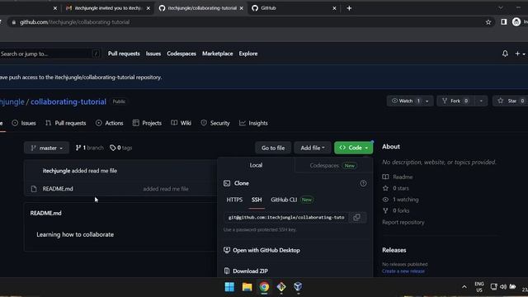Close the Gmail itechjungle invite tab

tap(148, 8)
